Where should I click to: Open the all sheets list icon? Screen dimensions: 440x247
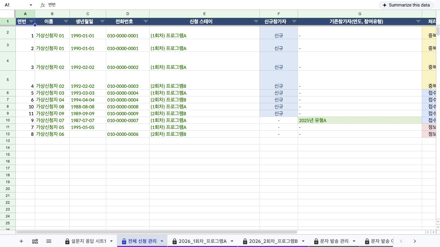[x=49, y=241]
